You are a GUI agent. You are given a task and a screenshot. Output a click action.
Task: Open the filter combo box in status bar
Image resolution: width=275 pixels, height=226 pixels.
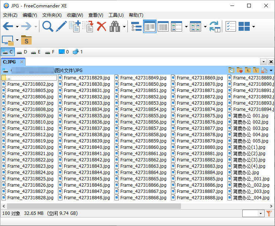[x=253, y=213]
